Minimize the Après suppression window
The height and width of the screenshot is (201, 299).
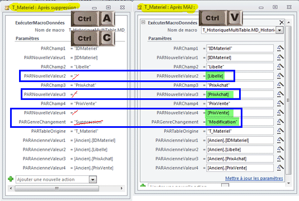(x=95, y=8)
